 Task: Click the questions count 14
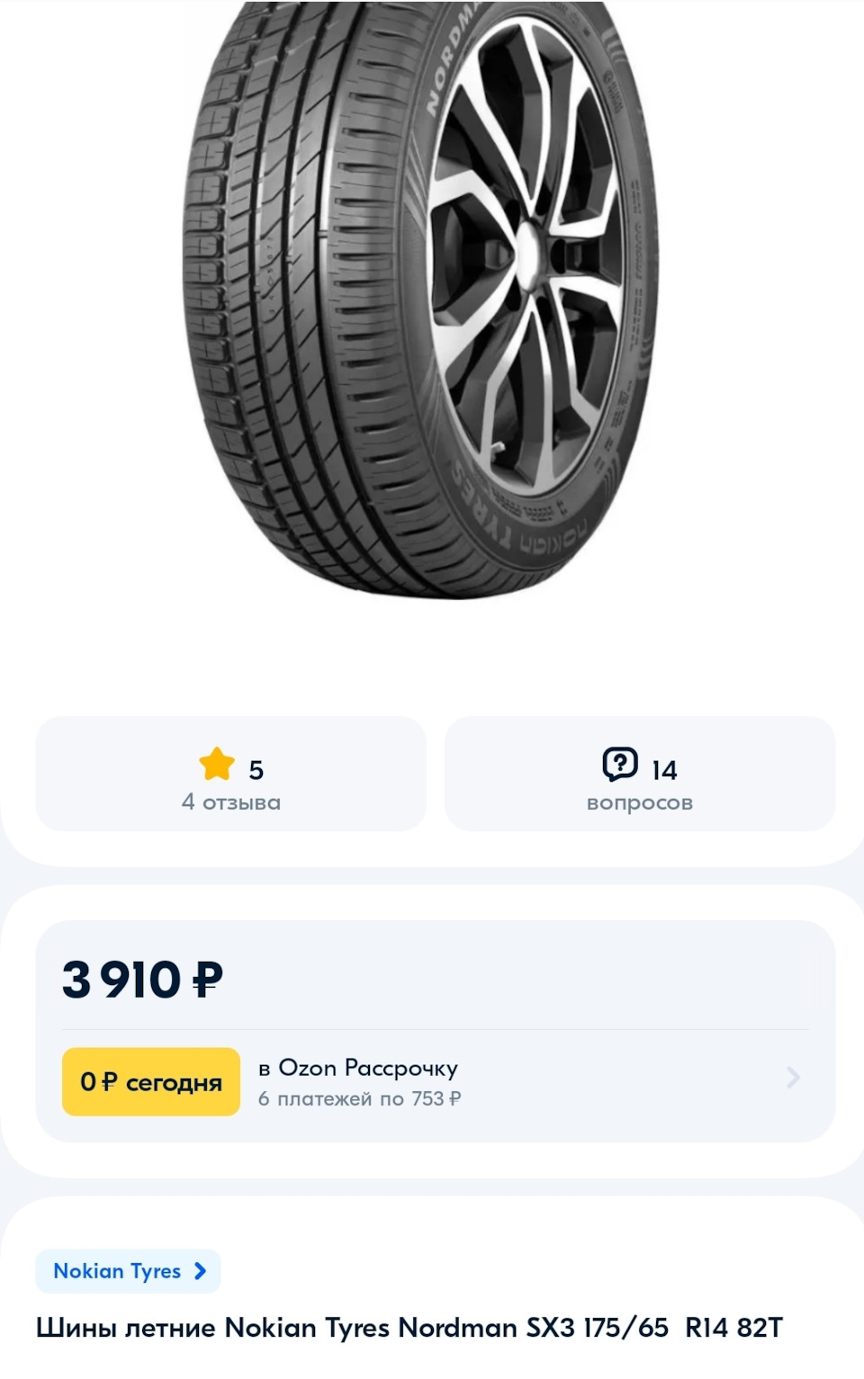[x=664, y=770]
